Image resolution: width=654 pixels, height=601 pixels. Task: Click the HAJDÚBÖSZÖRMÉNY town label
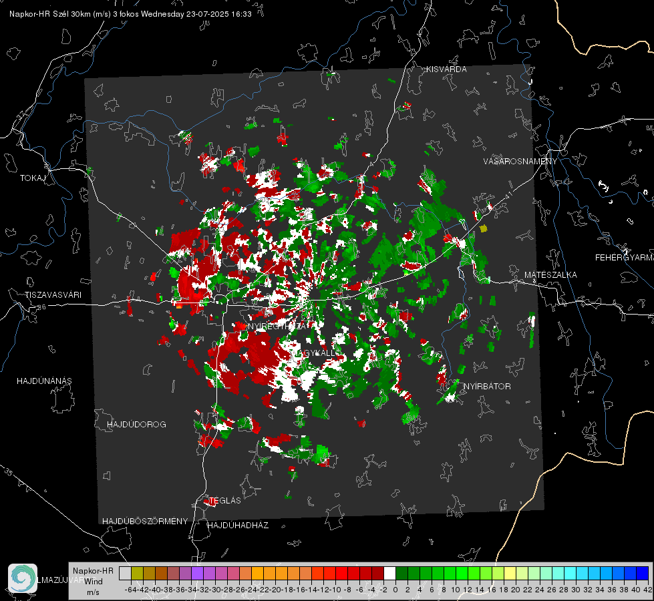click(145, 522)
